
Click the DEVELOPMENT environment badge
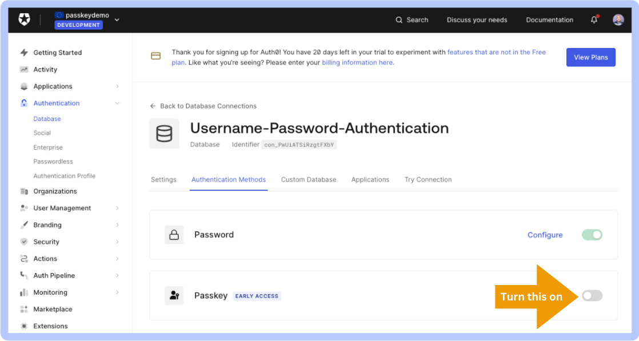pyautogui.click(x=79, y=25)
